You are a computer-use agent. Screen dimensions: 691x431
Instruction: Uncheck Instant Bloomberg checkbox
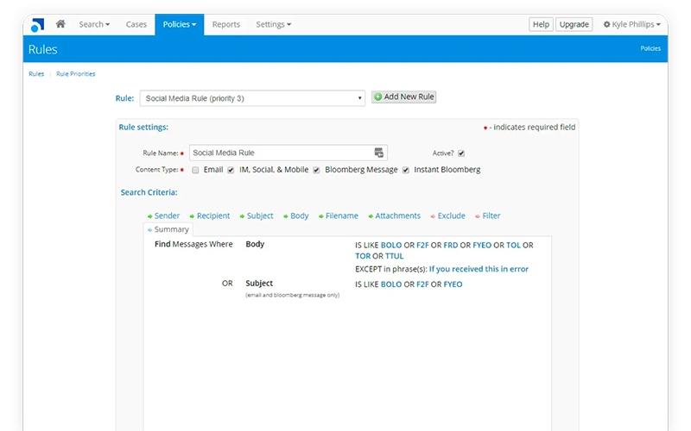coord(405,170)
